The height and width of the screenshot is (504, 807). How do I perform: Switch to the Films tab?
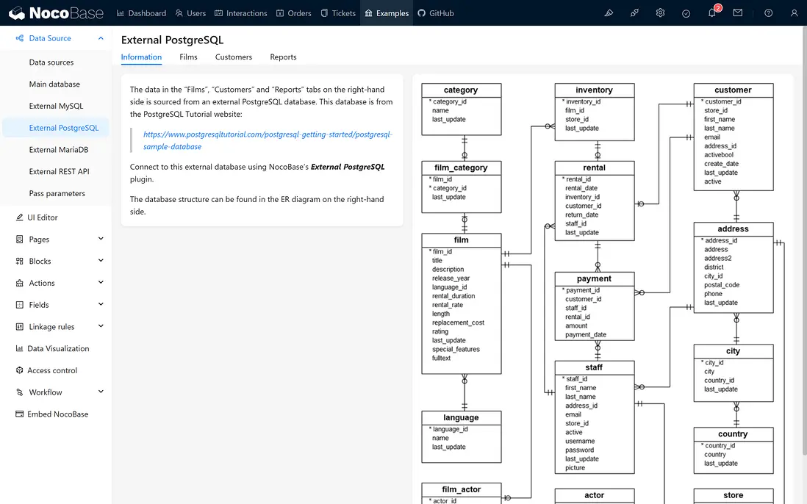(x=188, y=57)
